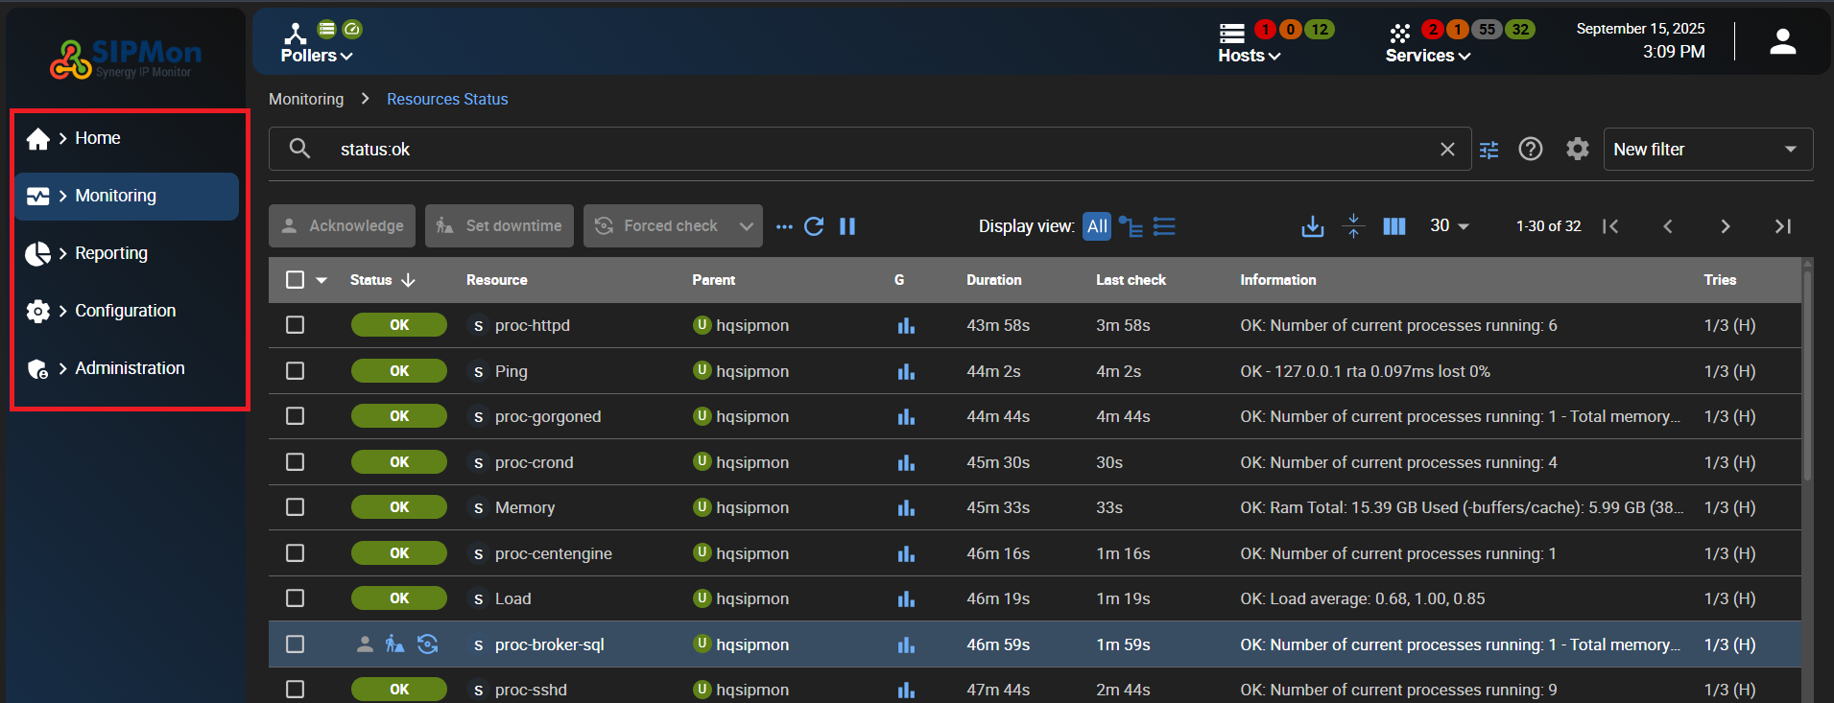Viewport: 1834px width, 703px height.
Task: Click the export download icon
Action: tap(1312, 226)
